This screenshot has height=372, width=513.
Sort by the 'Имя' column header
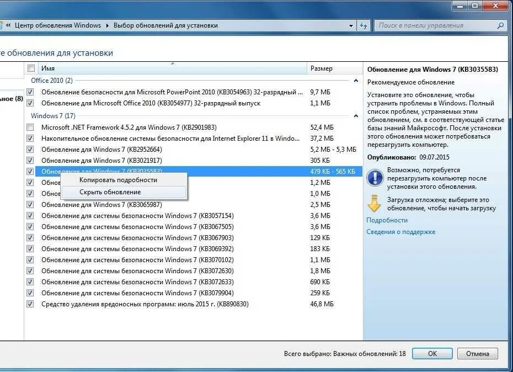172,68
